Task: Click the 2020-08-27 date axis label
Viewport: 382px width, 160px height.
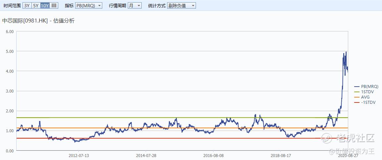Action: (348, 155)
